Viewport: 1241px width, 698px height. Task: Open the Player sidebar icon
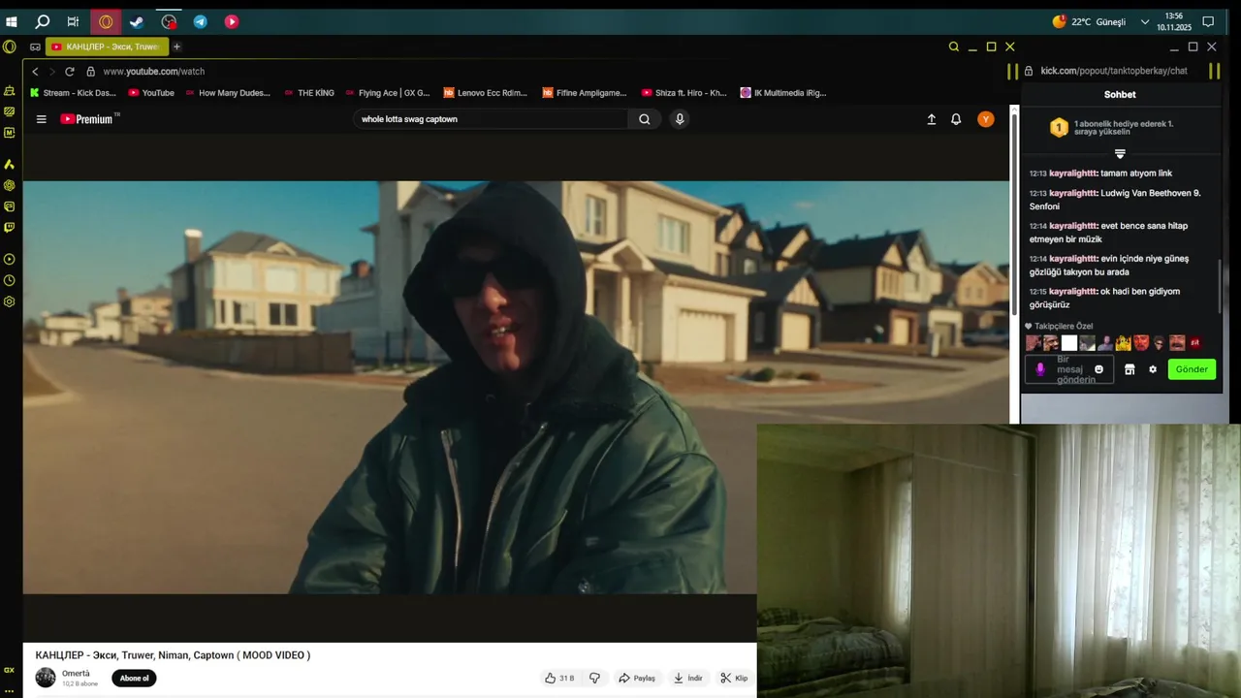click(x=9, y=259)
